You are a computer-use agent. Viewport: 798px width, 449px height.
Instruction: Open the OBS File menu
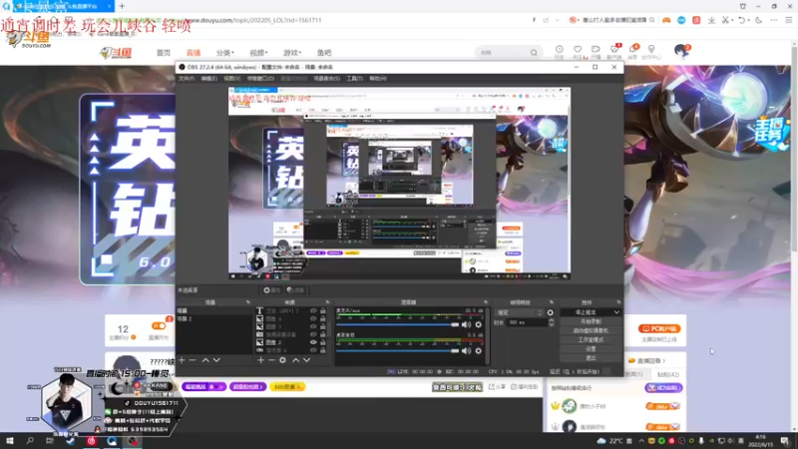[187, 79]
